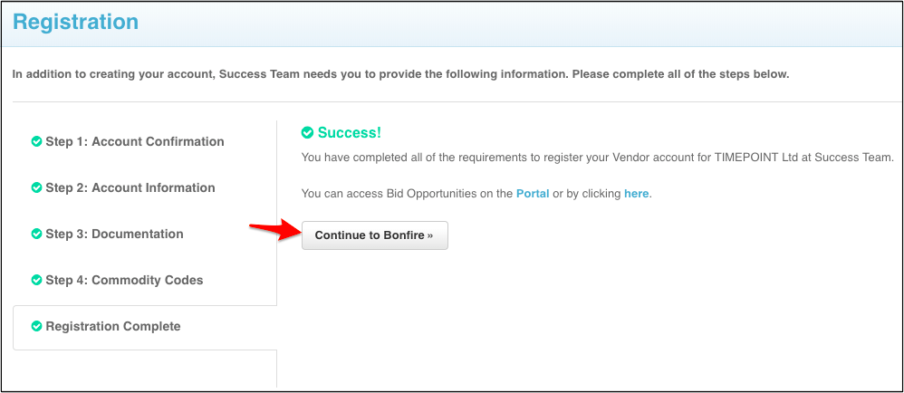Click the Success! heading text
This screenshot has height=393, width=904.
[349, 133]
